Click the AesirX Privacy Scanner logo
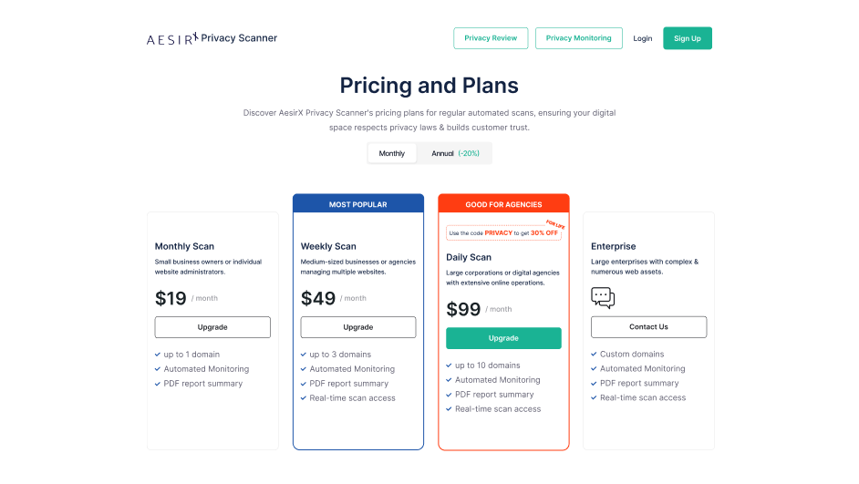The image size is (859, 484). coord(212,38)
